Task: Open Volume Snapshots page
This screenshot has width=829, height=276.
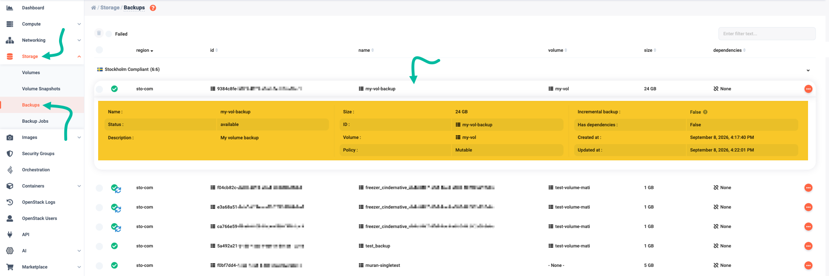Action: (x=41, y=89)
